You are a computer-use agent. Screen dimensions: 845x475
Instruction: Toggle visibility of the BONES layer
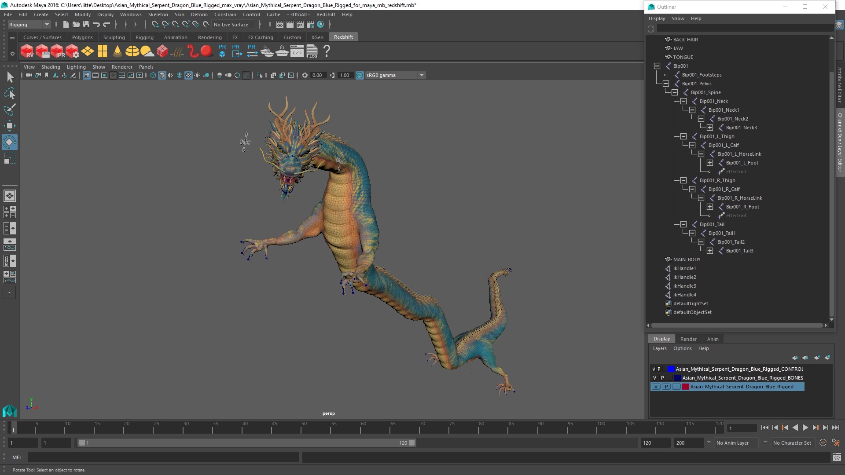(x=654, y=378)
